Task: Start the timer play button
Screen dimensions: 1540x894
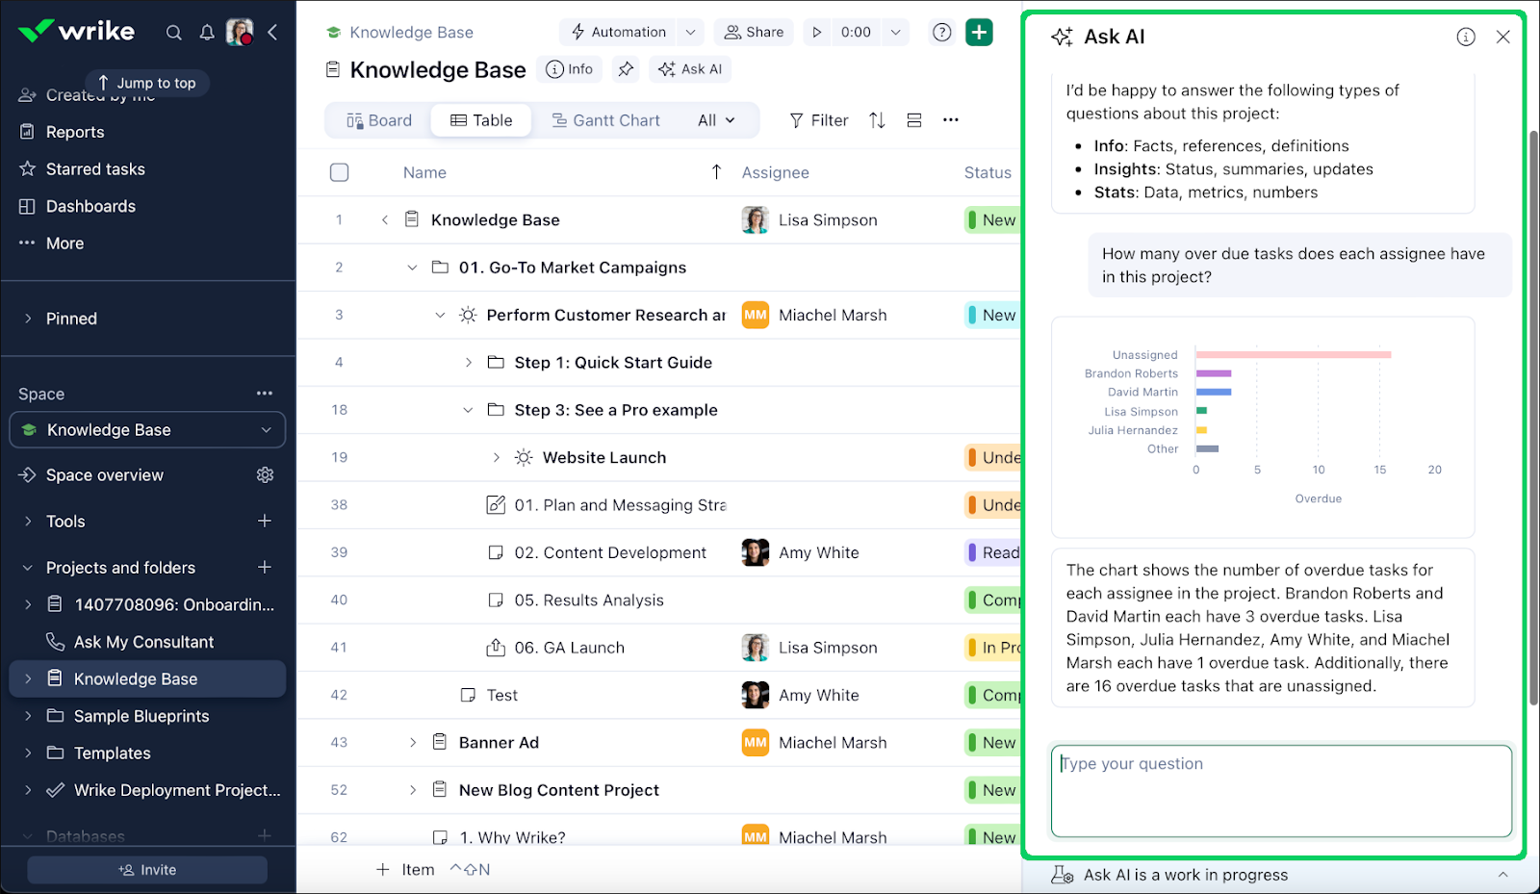Action: click(x=817, y=32)
